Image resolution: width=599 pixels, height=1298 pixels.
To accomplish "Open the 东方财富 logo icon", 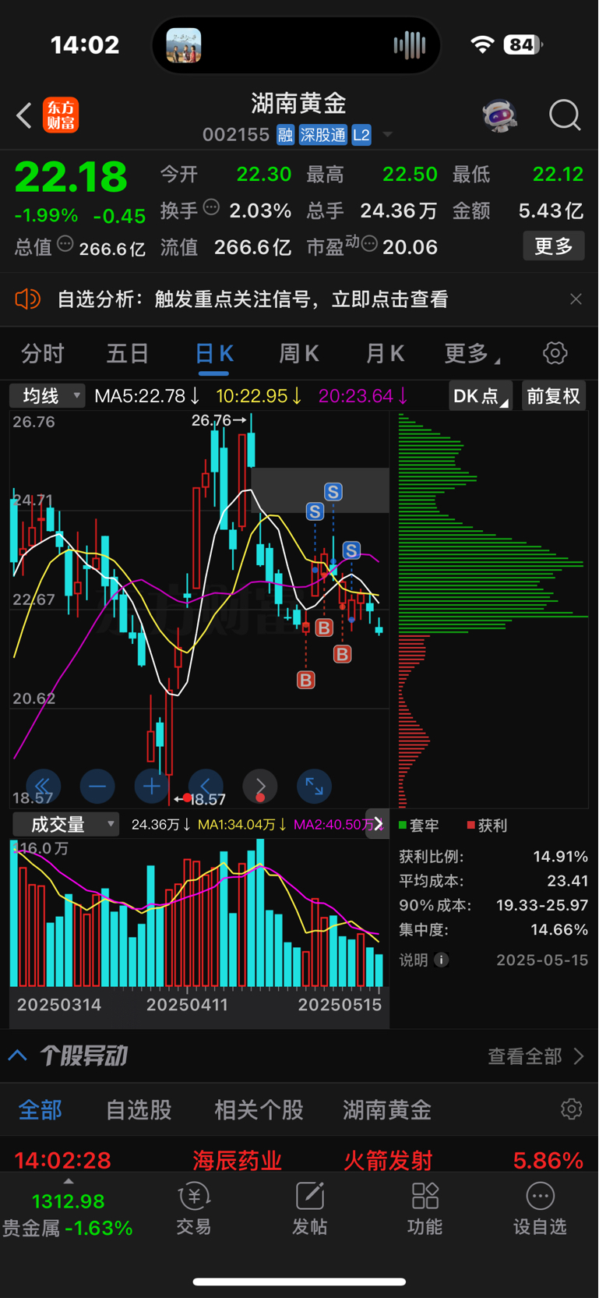I will (61, 115).
